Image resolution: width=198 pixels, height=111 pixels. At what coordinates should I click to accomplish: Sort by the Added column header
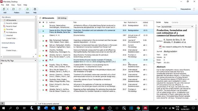point(145,23)
